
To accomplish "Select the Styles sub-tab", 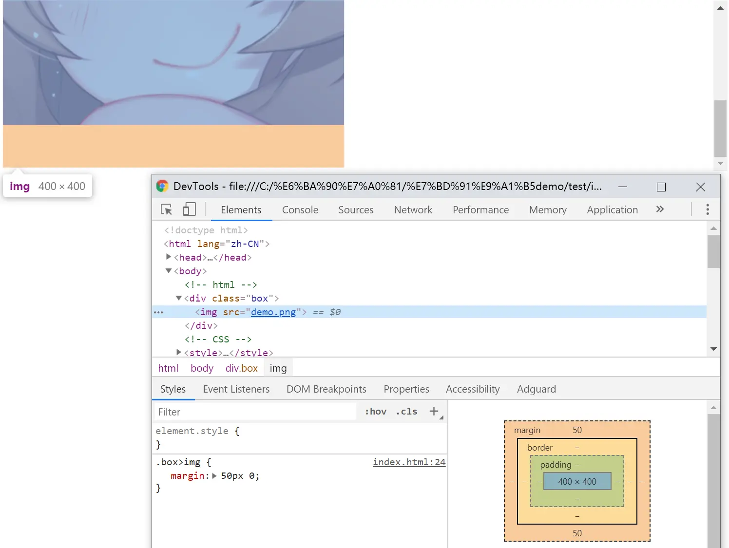I will [x=173, y=389].
